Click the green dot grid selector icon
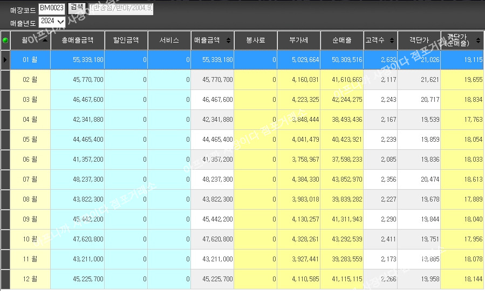 [5, 40]
